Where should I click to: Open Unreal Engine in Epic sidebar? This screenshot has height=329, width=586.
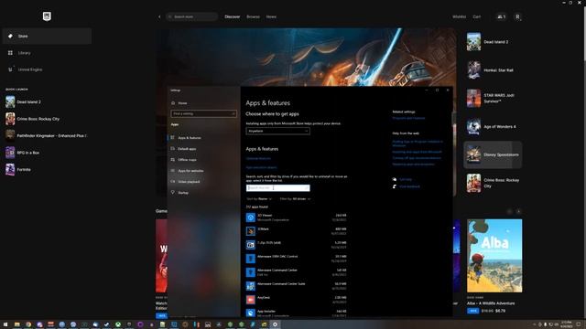[47, 69]
